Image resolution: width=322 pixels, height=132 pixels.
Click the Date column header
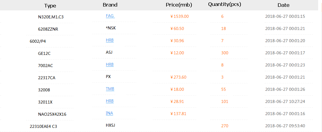[x=283, y=5]
